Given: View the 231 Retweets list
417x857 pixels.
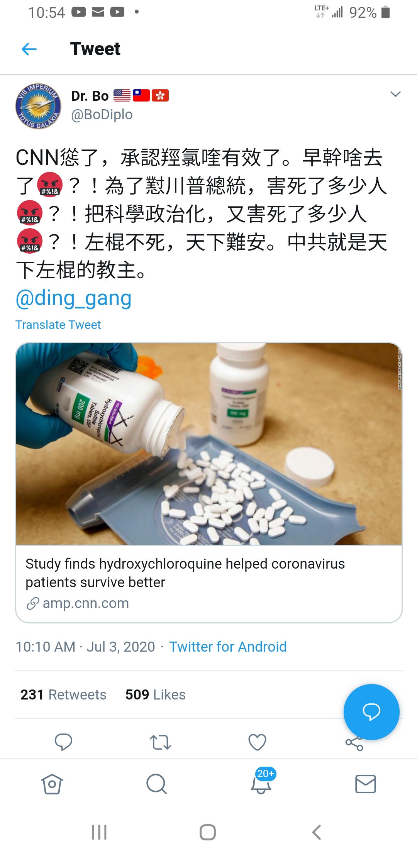Looking at the screenshot, I should (x=63, y=694).
